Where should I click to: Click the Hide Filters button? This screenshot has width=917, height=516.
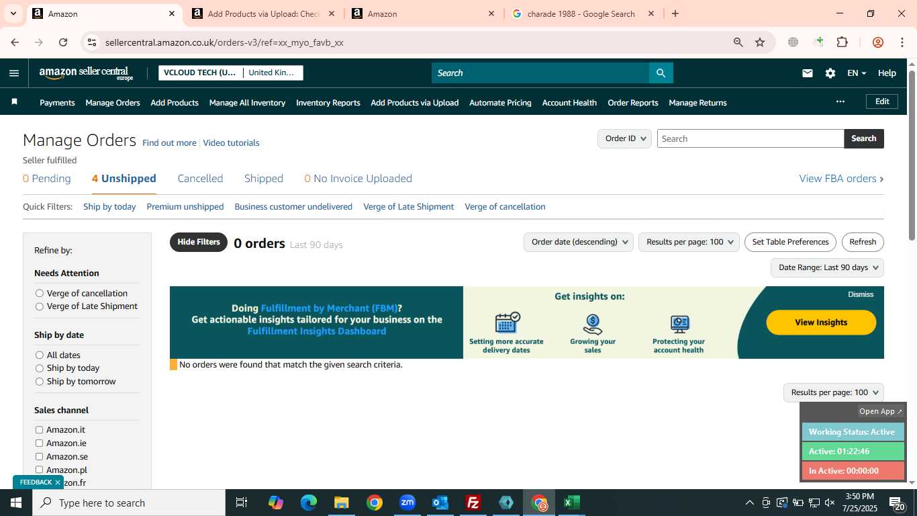click(x=199, y=242)
